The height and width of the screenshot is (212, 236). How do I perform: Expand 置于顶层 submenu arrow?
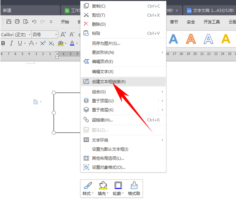coord(162,101)
